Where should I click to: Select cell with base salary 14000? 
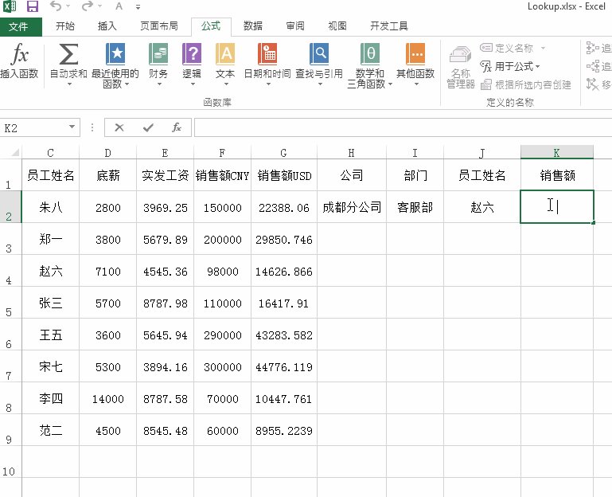coord(107,398)
